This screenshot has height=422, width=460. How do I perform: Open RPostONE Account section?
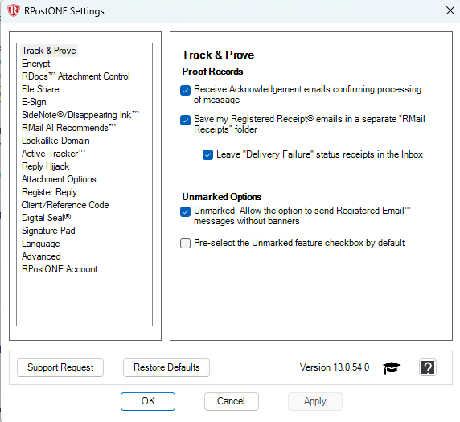(x=60, y=269)
